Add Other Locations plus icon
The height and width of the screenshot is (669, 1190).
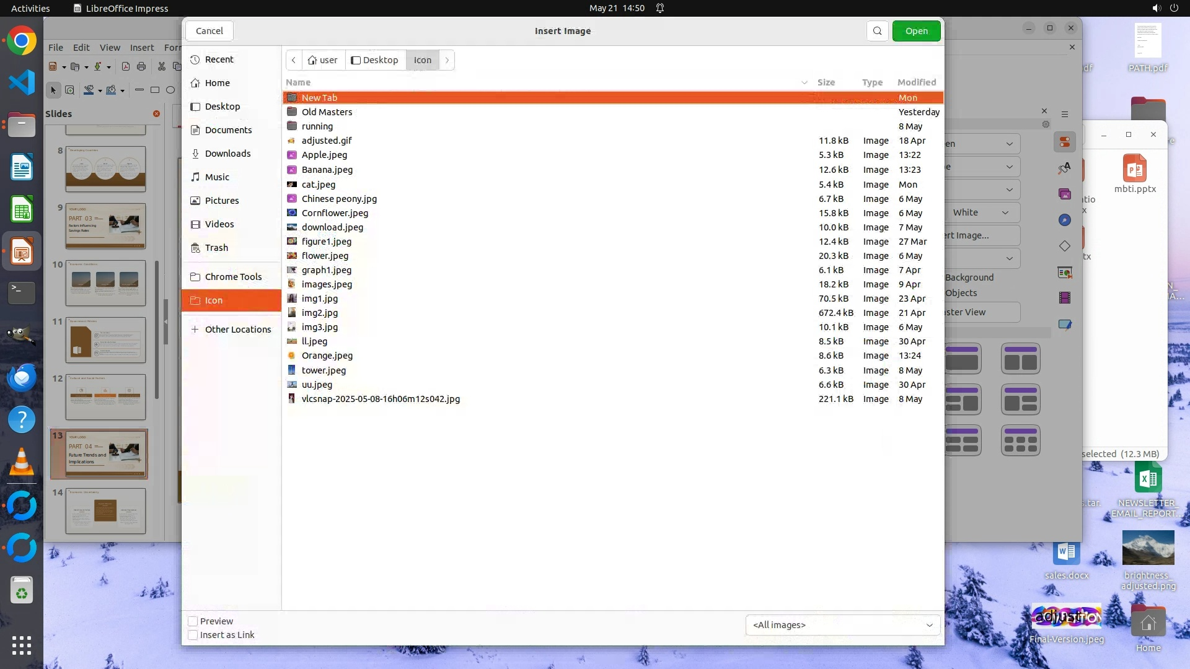coord(195,330)
